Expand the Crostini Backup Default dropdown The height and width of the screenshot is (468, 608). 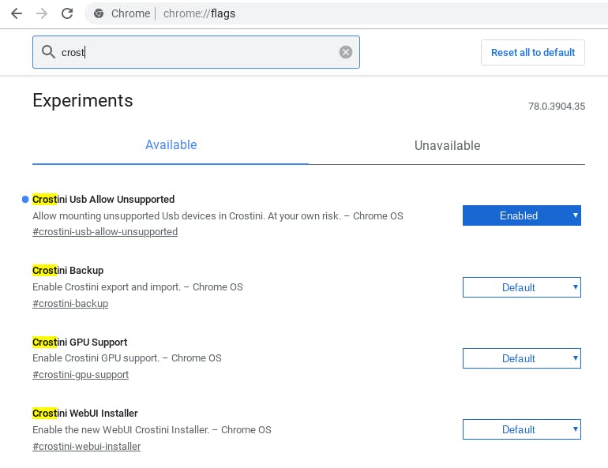click(x=521, y=287)
